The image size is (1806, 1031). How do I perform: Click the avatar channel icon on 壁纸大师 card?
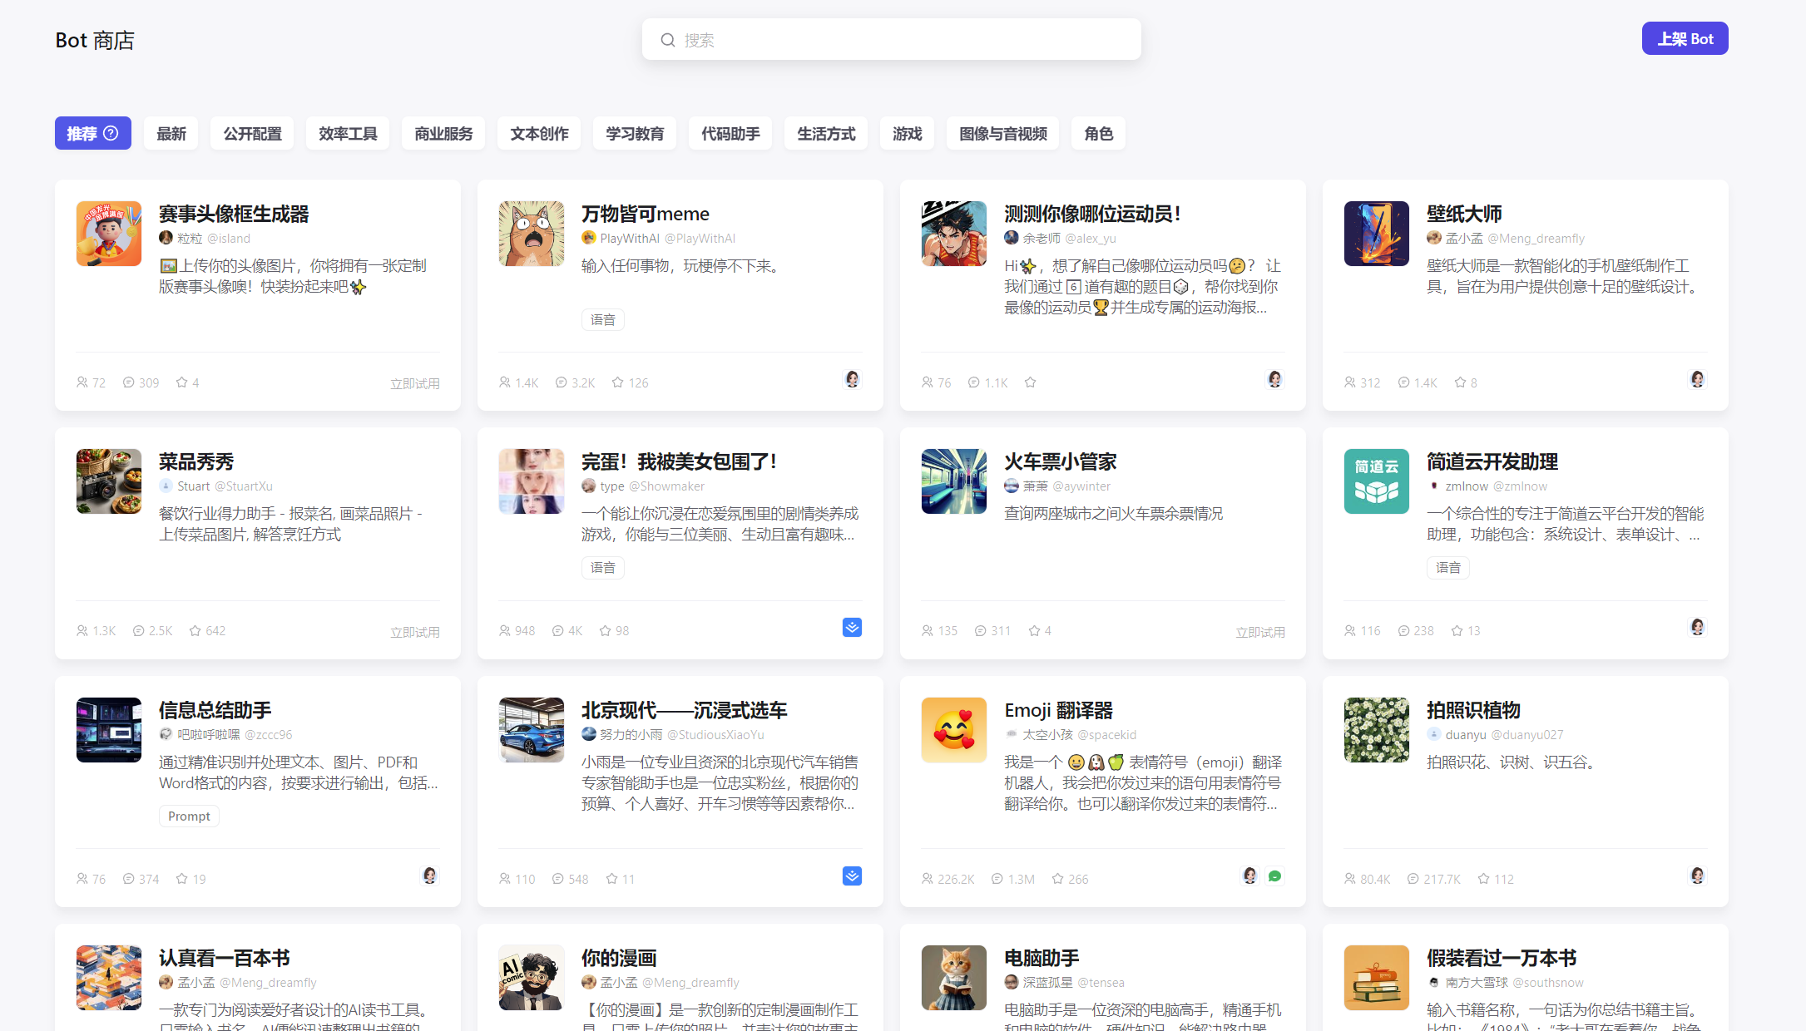tap(1697, 378)
